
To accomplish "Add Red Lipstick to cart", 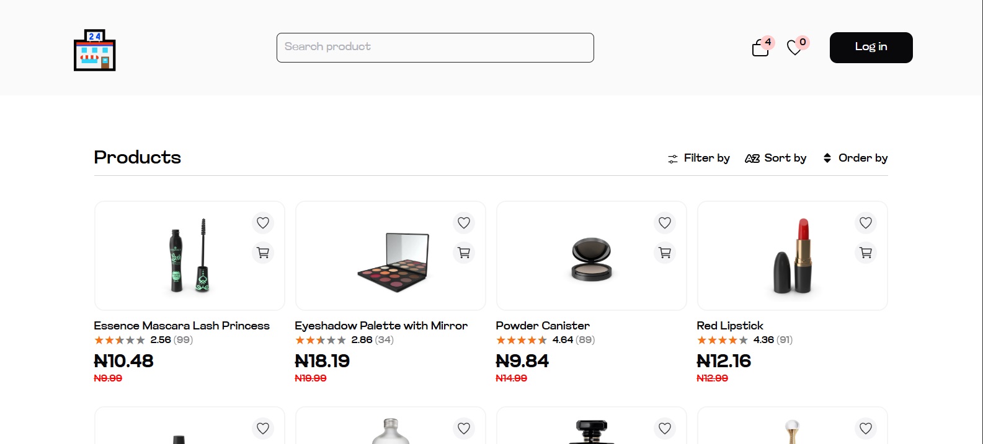I will pyautogui.click(x=866, y=253).
